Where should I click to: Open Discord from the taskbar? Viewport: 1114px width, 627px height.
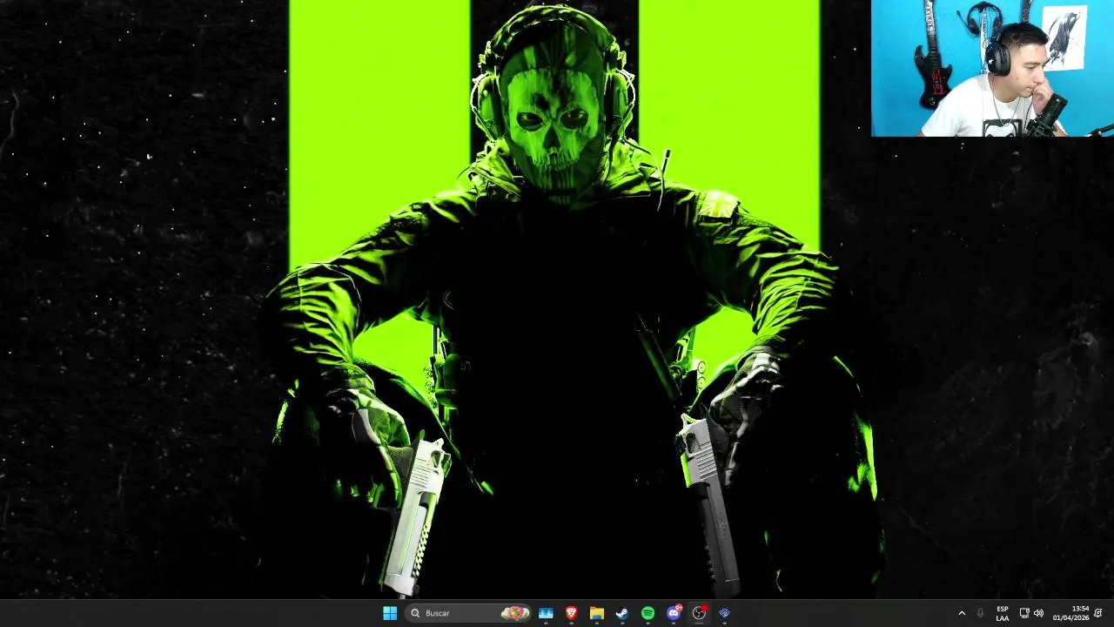click(x=674, y=613)
